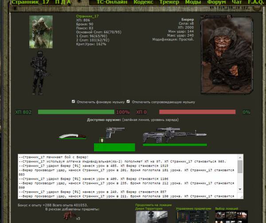Image resolution: width=266 pixels, height=223 pixels.
Task: Select the knife weapon icon
Action: (70, 136)
